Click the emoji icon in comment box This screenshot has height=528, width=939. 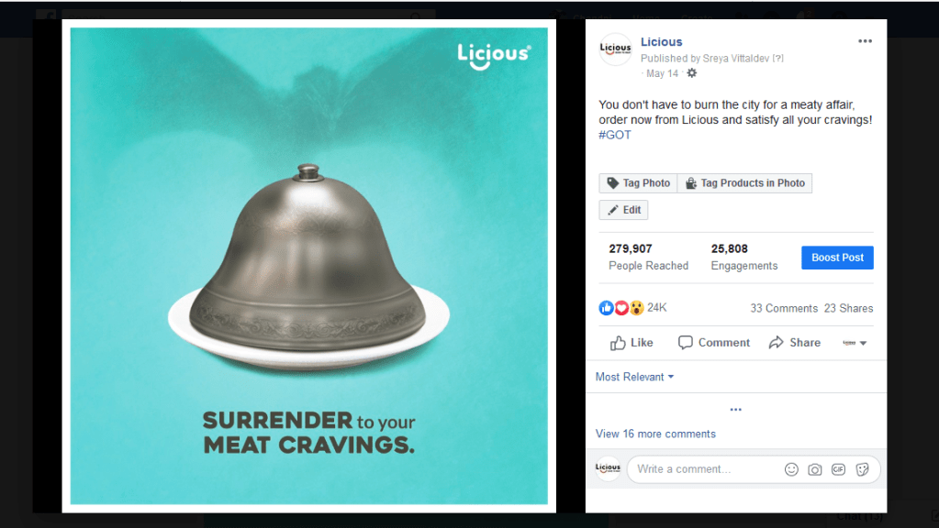792,469
